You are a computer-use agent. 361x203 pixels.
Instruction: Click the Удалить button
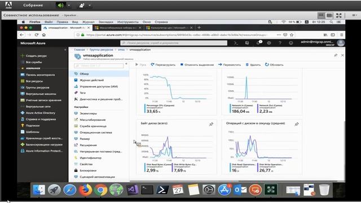pyautogui.click(x=253, y=65)
